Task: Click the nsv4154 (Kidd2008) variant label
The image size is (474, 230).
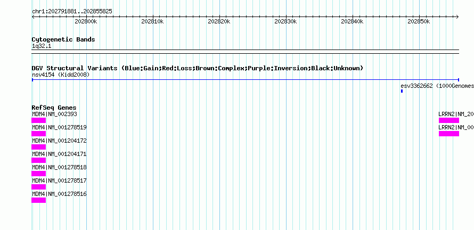Action: click(61, 75)
